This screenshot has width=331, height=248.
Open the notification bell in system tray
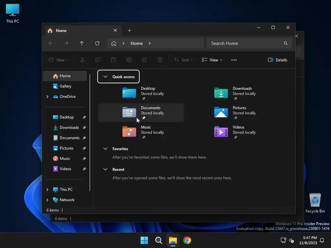click(322, 240)
